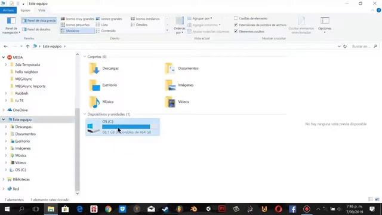Viewport: 382px width, 215px height.
Task: Open the Opciones button
Action: [325, 25]
